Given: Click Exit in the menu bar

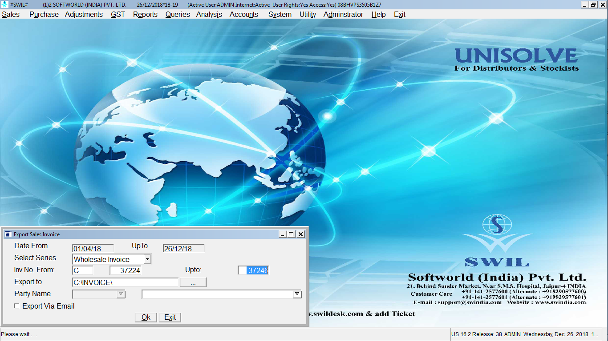Looking at the screenshot, I should tap(400, 14).
